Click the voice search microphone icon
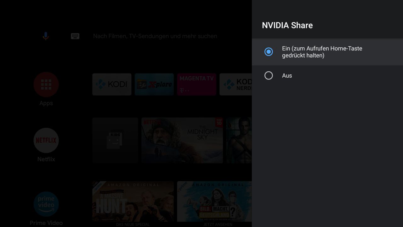The height and width of the screenshot is (227, 403). click(x=46, y=36)
